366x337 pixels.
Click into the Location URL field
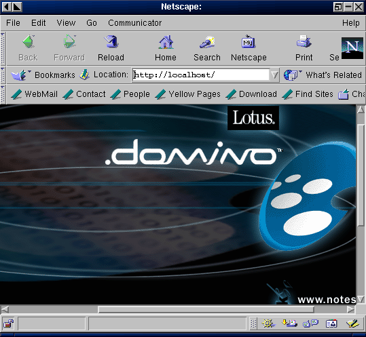pos(201,75)
